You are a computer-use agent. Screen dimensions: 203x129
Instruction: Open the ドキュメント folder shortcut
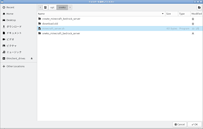[x=19, y=33]
